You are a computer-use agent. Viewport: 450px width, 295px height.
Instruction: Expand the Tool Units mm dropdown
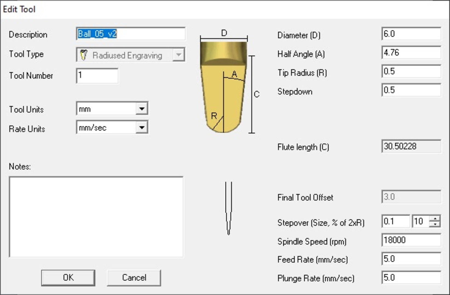[x=142, y=109]
